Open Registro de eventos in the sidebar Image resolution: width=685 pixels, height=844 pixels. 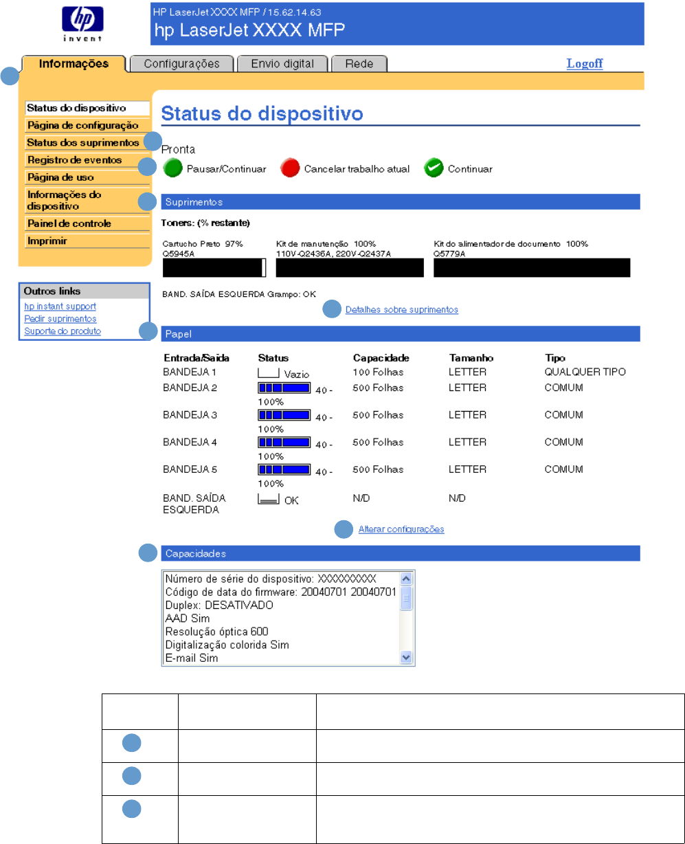[87, 159]
